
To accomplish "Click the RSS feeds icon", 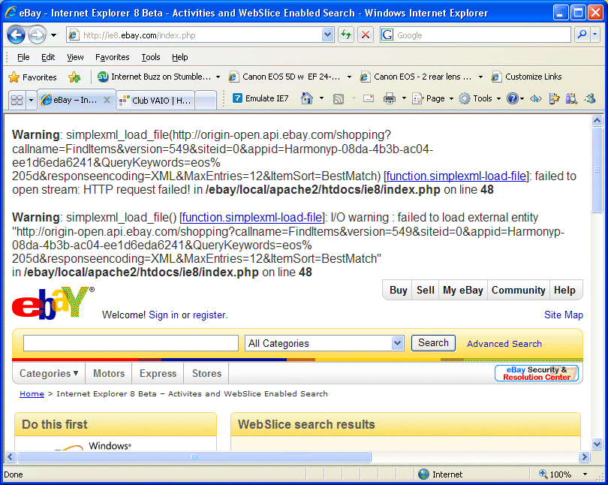I will point(339,99).
